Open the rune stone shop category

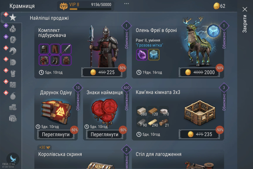click(13, 40)
